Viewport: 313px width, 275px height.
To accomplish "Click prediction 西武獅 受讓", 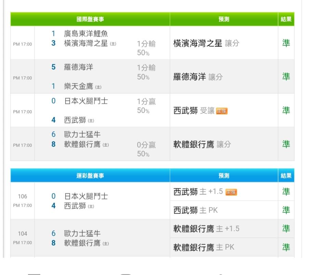I will click(194, 110).
